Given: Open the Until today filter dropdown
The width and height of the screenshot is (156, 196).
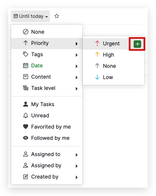Looking at the screenshot, I should pyautogui.click(x=30, y=16).
